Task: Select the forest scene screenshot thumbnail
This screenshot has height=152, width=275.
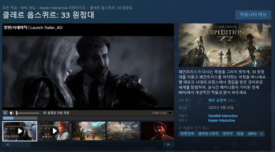Action: point(89,131)
